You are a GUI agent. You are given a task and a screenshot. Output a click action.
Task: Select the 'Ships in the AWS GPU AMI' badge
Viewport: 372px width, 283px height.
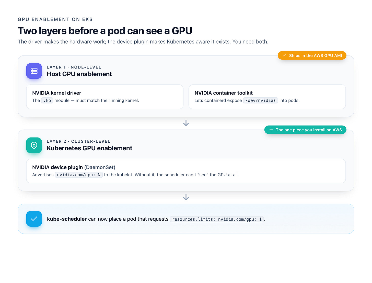[312, 56]
